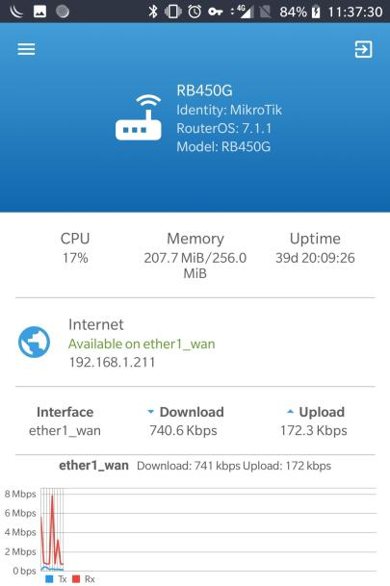The height and width of the screenshot is (586, 390).
Task: Tap 'Available on ether1_wan' status link
Action: (x=142, y=344)
